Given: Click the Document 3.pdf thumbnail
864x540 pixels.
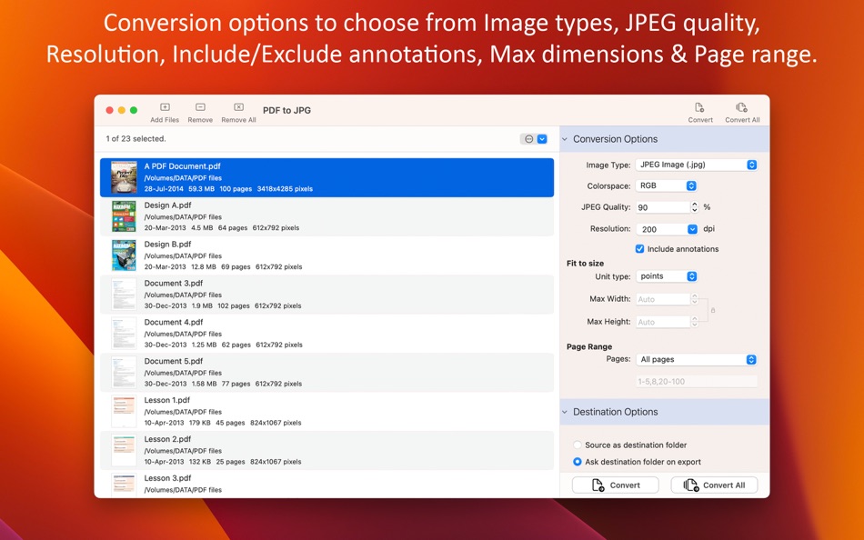Looking at the screenshot, I should click(124, 295).
